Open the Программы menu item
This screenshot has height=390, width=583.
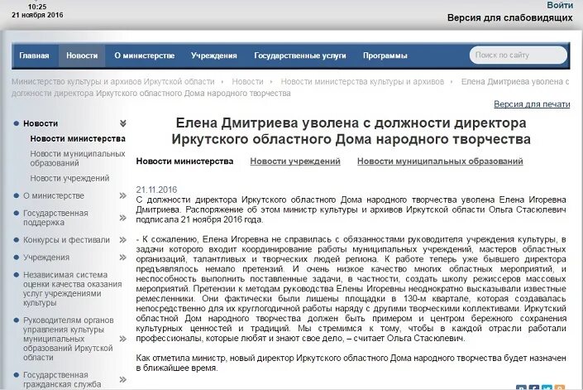385,55
